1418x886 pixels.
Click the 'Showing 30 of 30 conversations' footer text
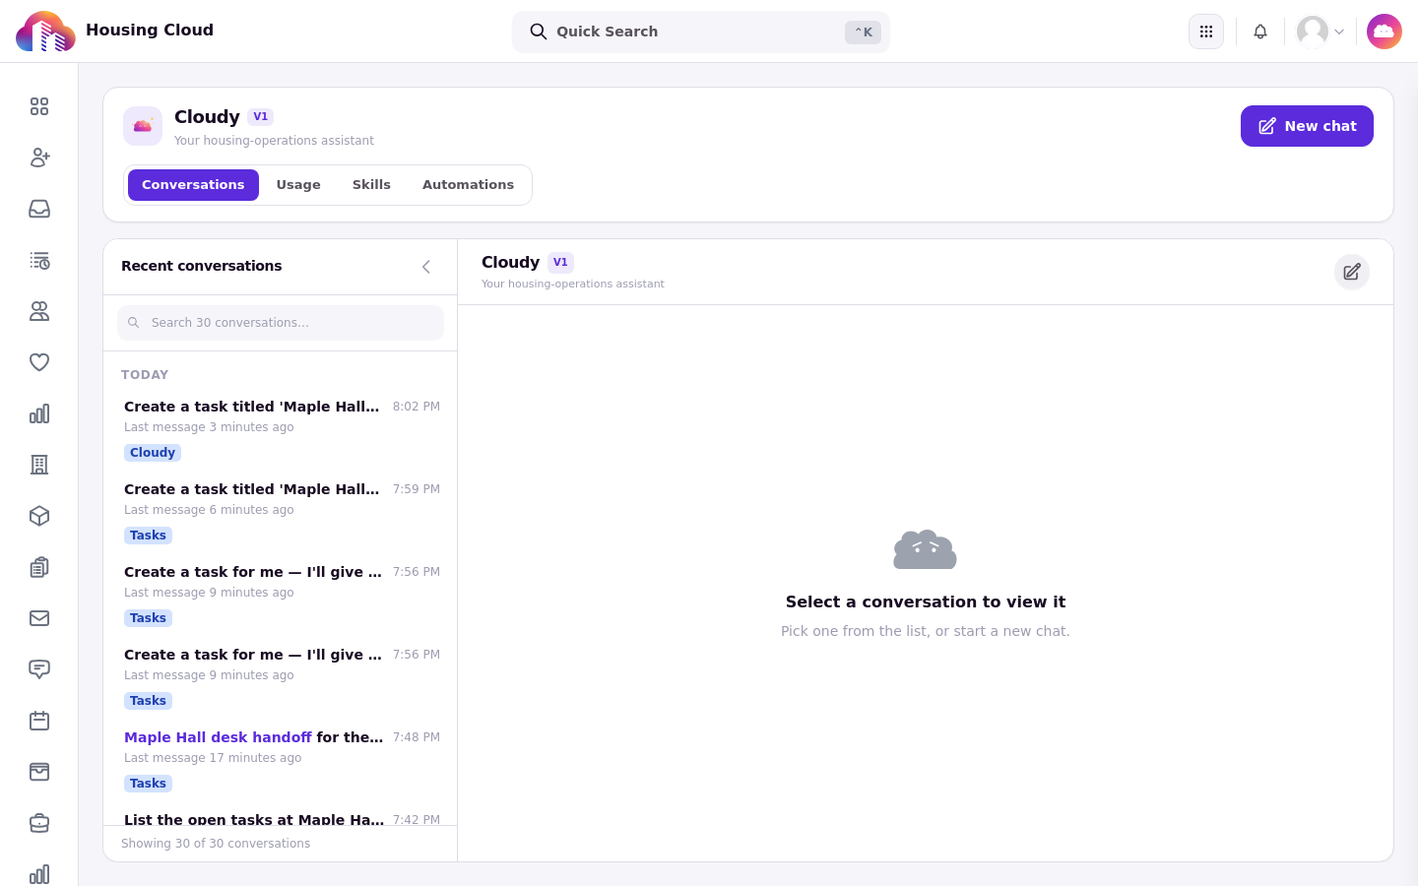[216, 844]
